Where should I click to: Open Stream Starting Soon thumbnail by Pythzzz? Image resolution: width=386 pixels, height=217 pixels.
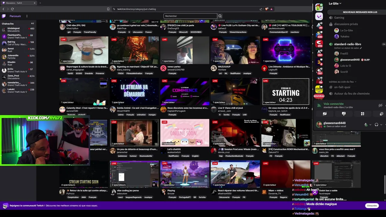click(84, 174)
